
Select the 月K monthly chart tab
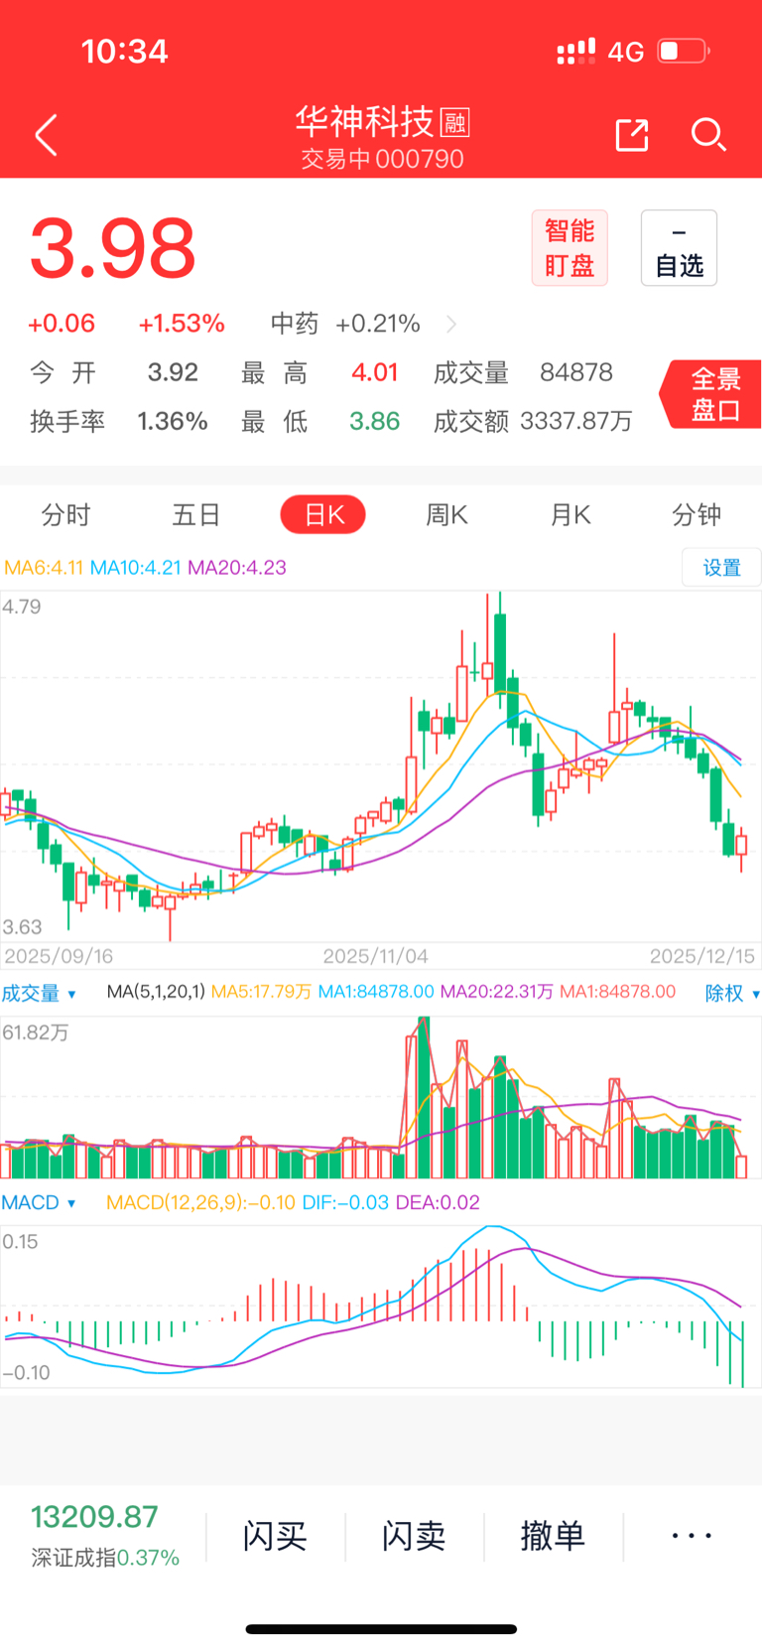coord(571,515)
